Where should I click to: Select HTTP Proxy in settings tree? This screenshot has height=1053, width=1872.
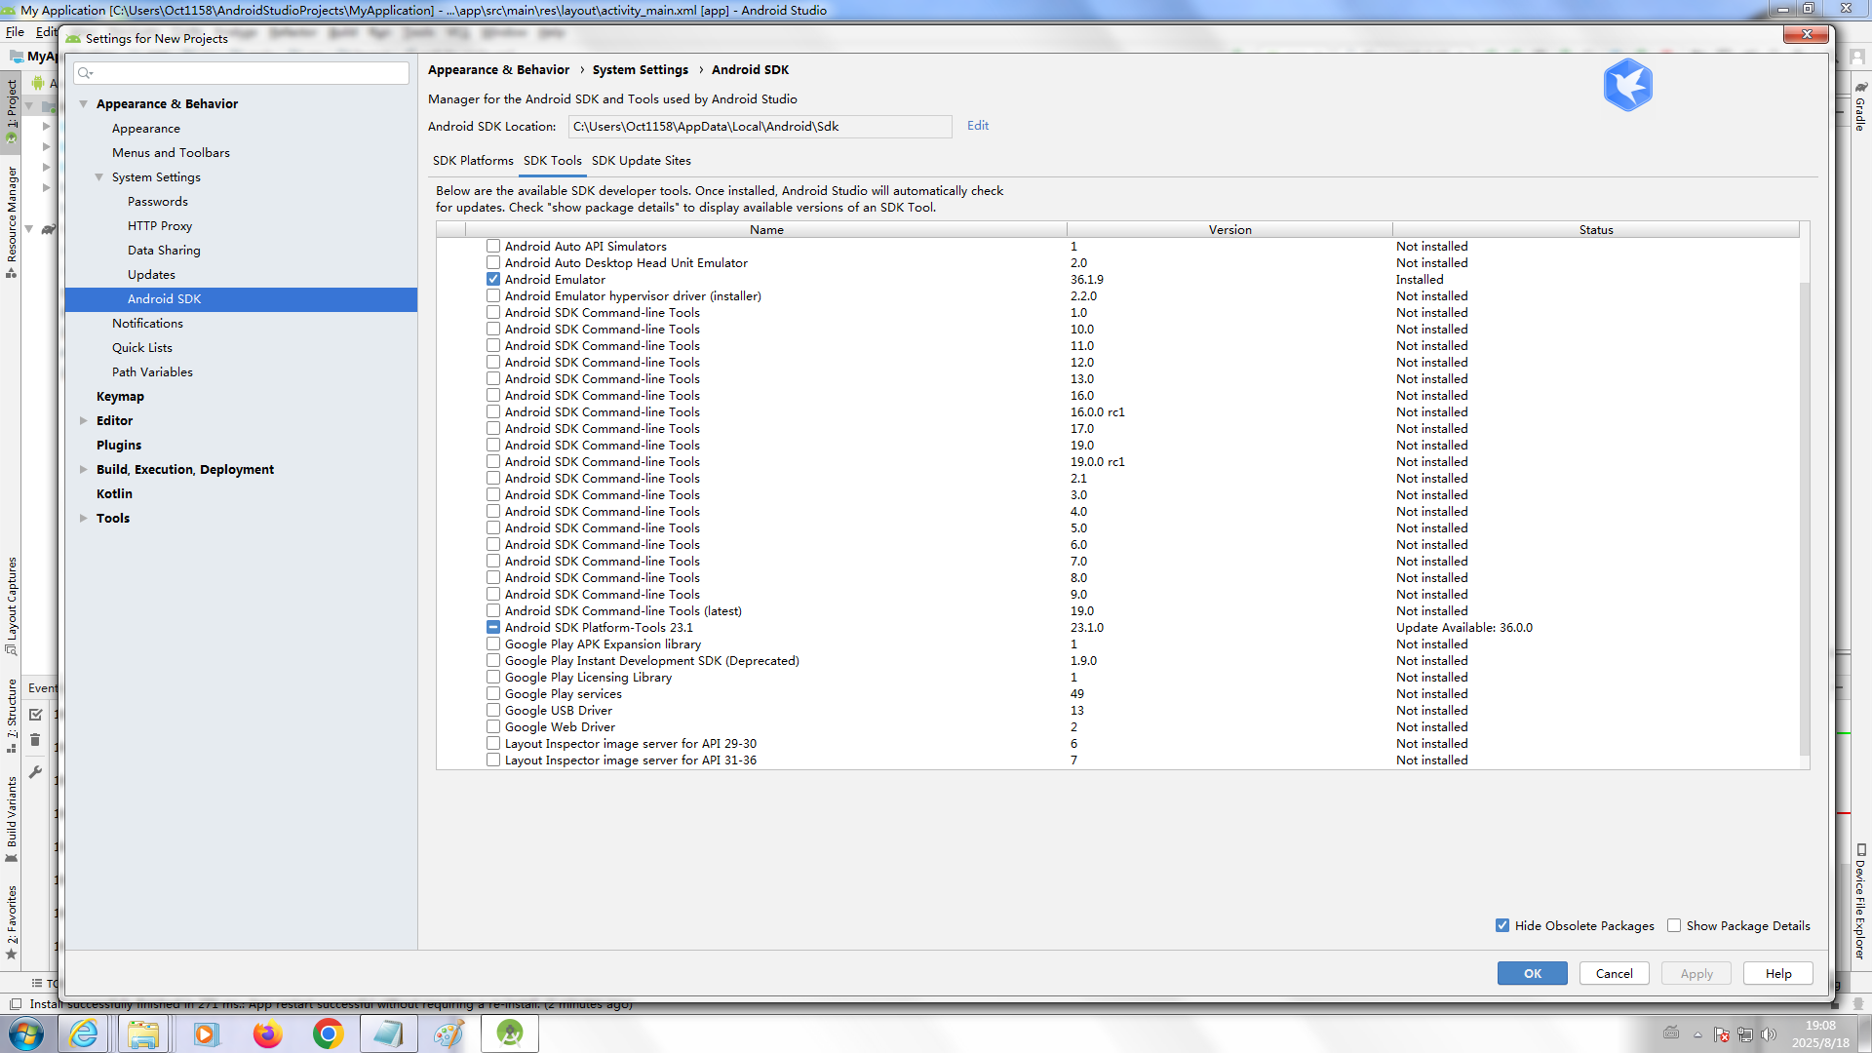160,225
